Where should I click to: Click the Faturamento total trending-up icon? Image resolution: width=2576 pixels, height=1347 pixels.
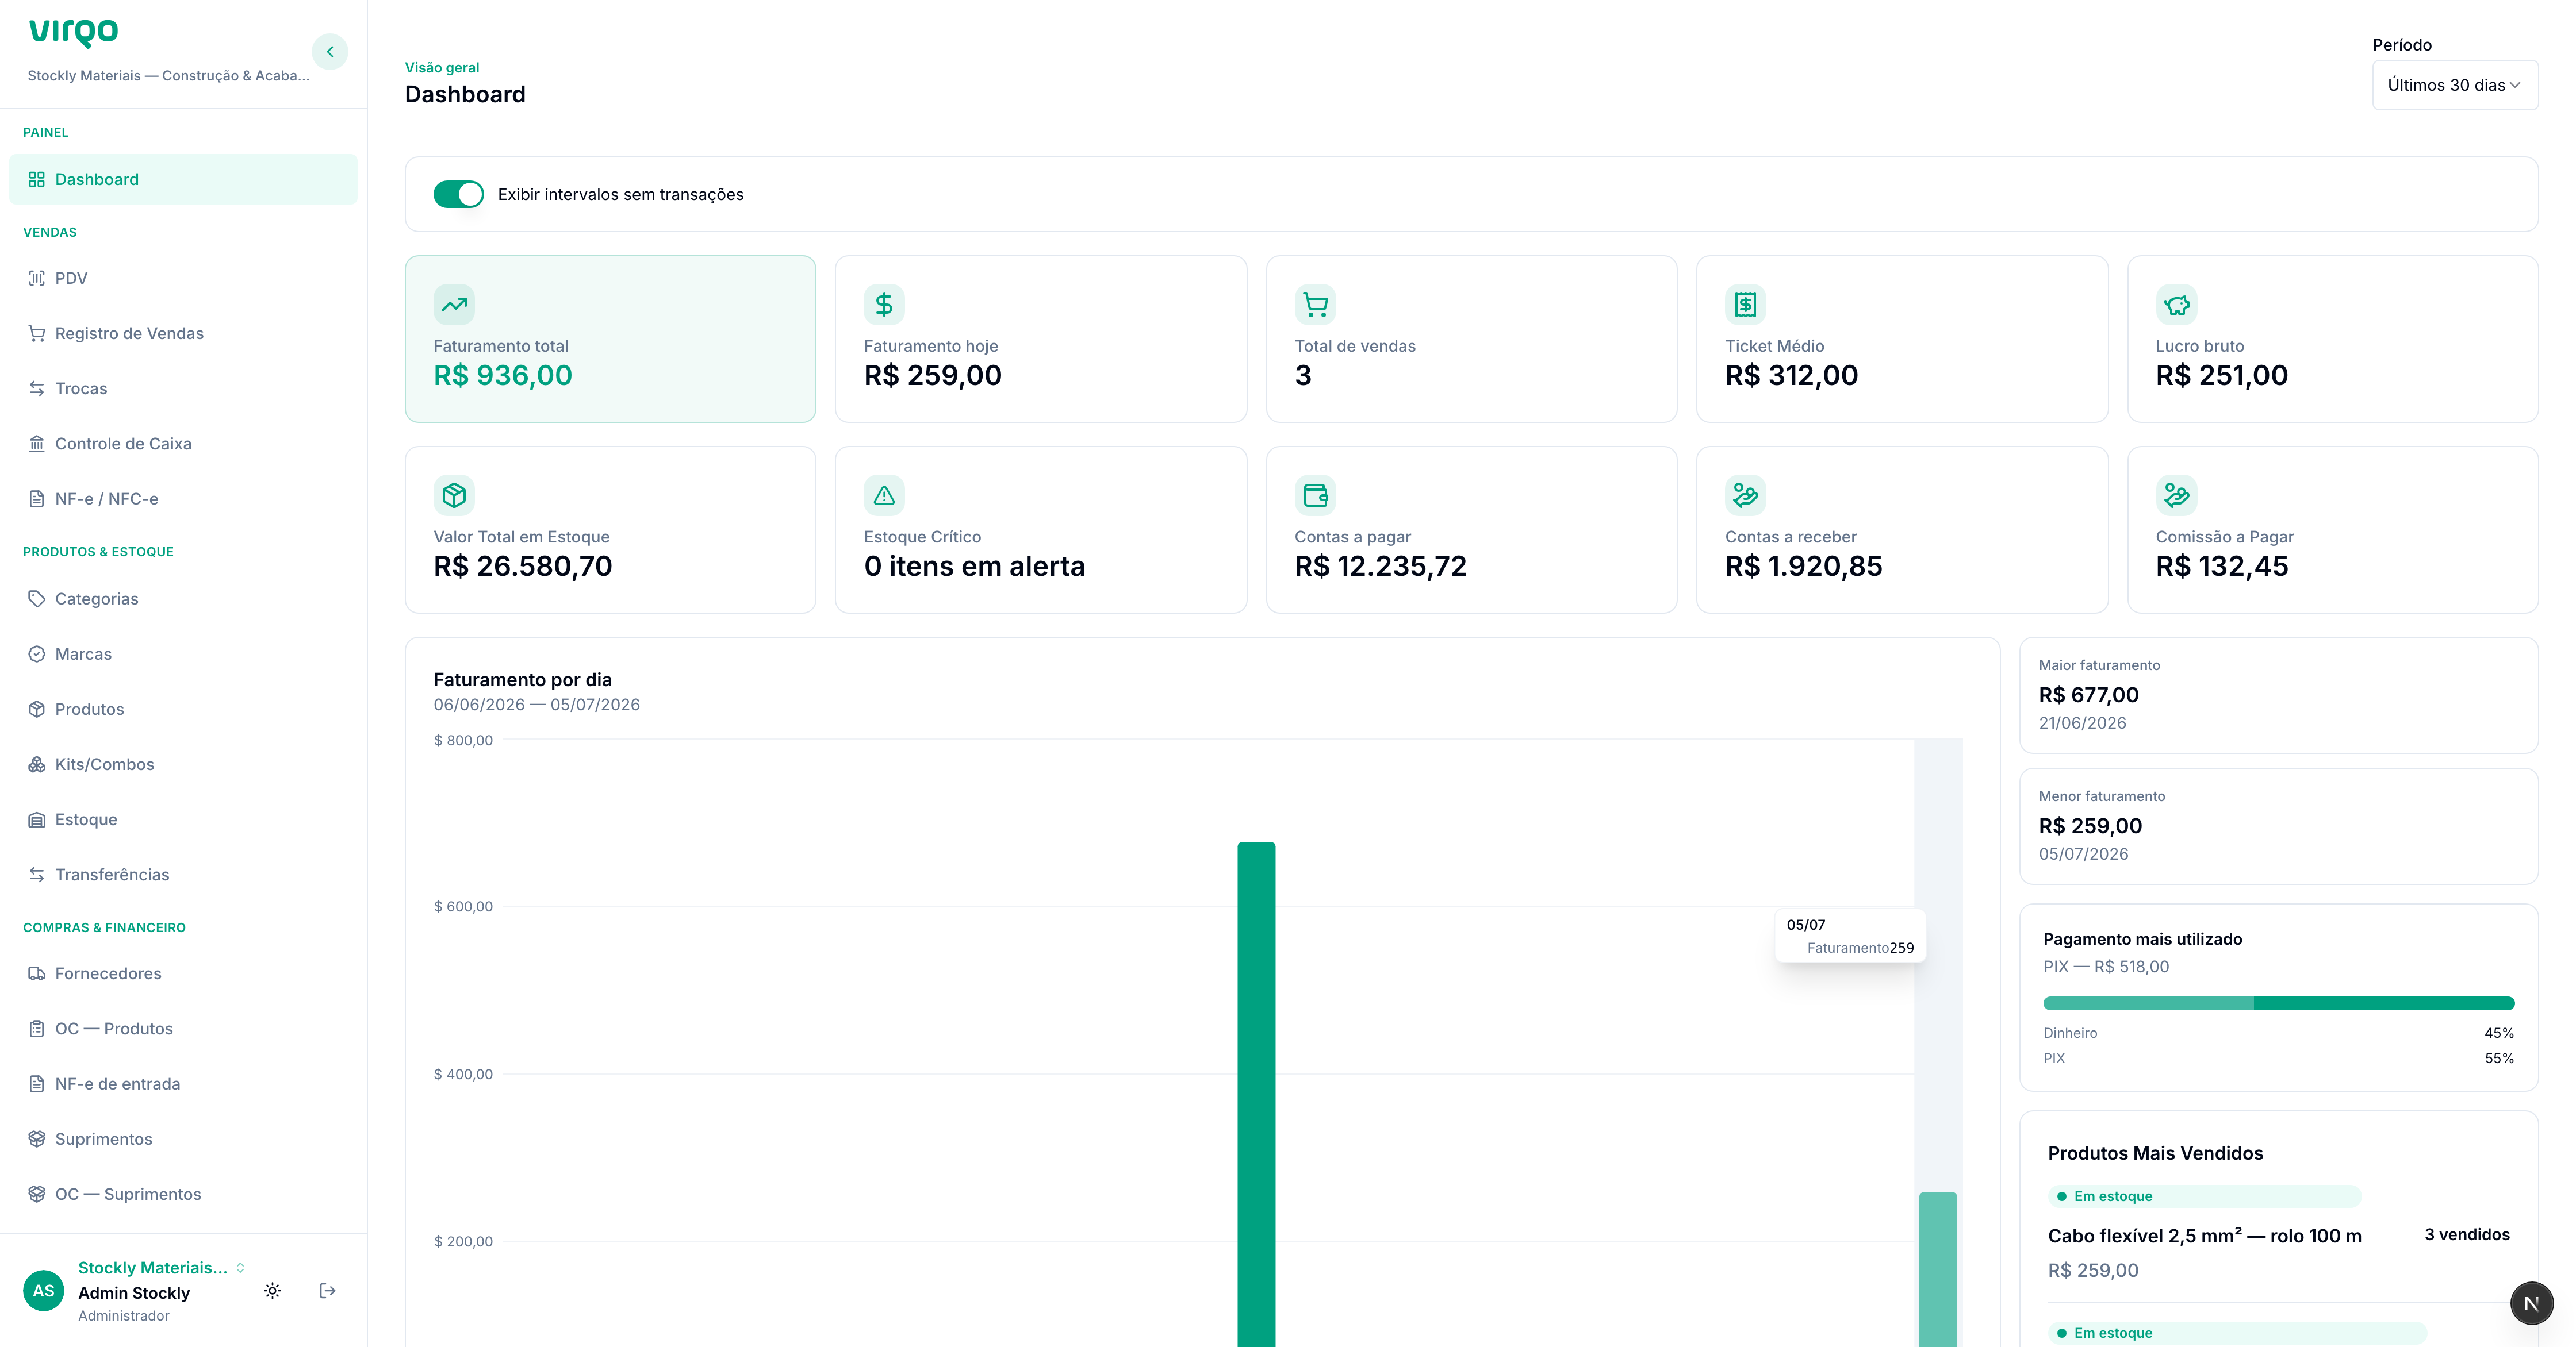(454, 305)
